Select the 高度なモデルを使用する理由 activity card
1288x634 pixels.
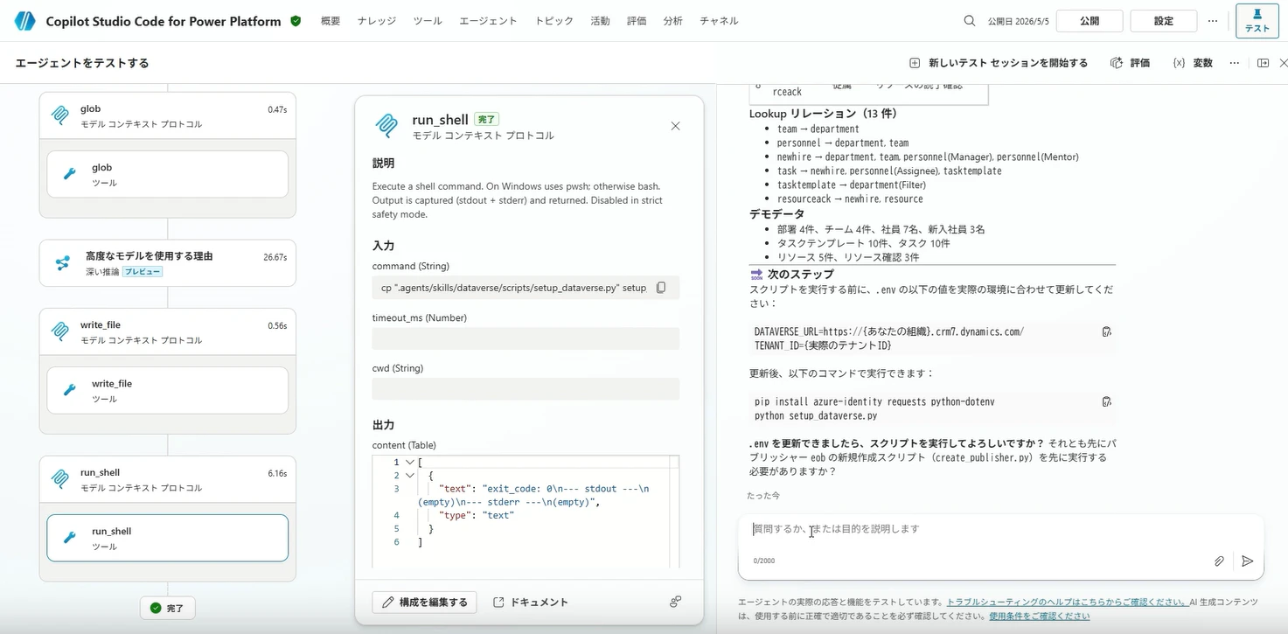pyautogui.click(x=168, y=263)
